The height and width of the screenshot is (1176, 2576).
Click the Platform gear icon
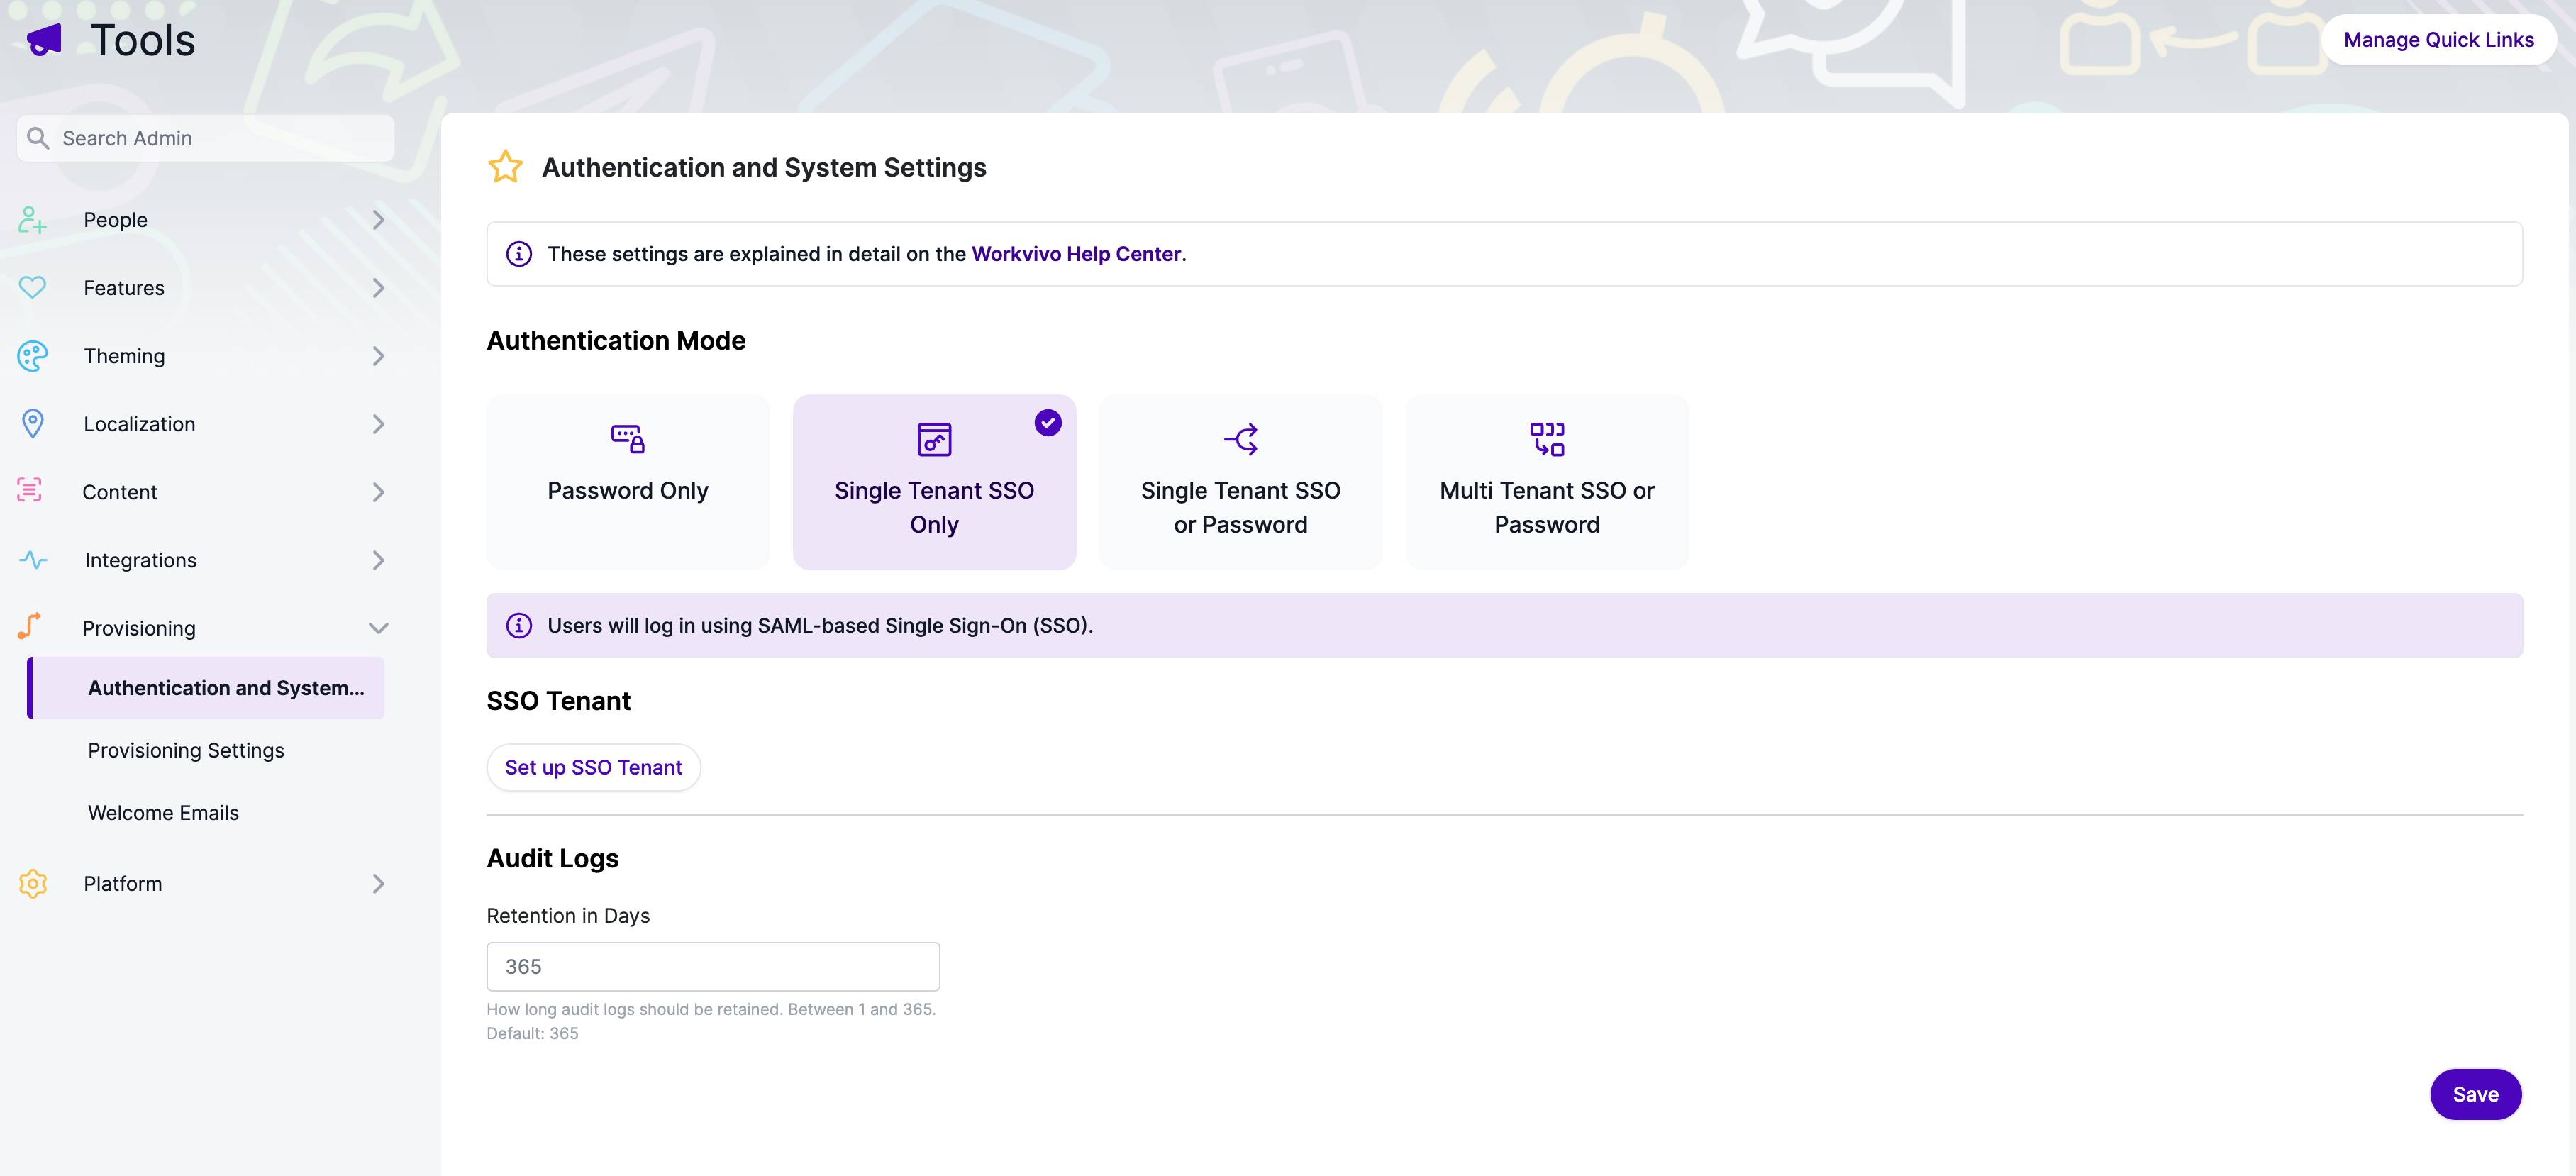[32, 884]
